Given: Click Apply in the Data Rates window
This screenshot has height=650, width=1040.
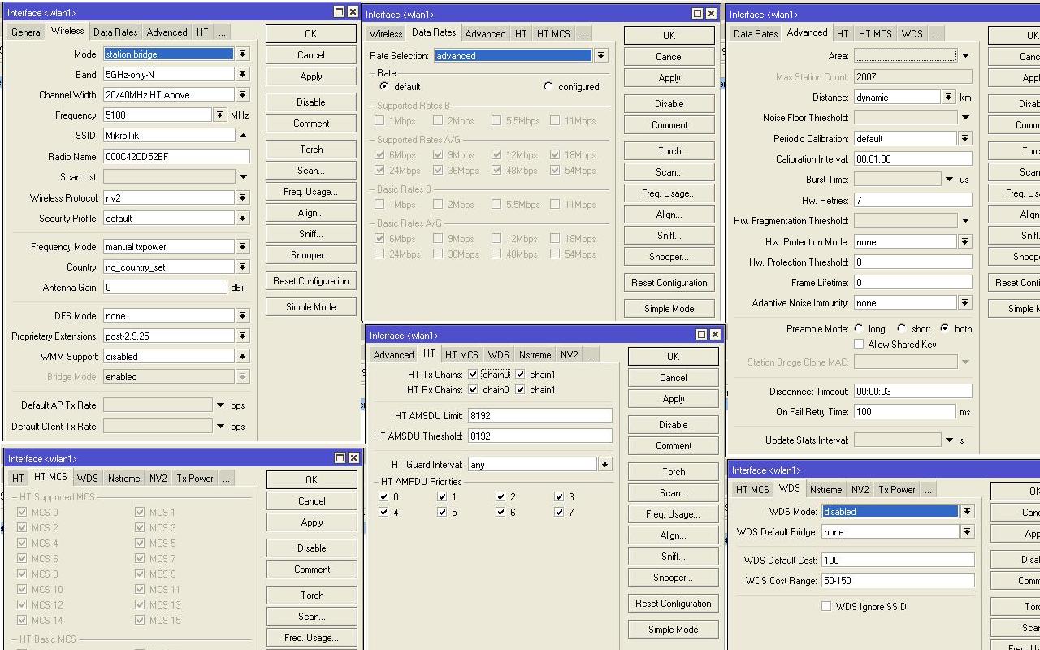Looking at the screenshot, I should 669,78.
